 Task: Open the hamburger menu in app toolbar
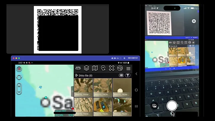tap(128, 68)
